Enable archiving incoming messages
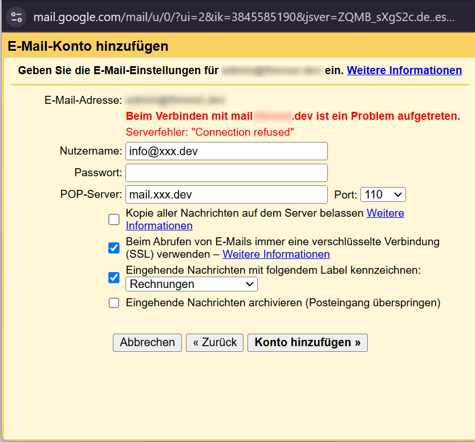The width and height of the screenshot is (475, 442). (x=113, y=303)
